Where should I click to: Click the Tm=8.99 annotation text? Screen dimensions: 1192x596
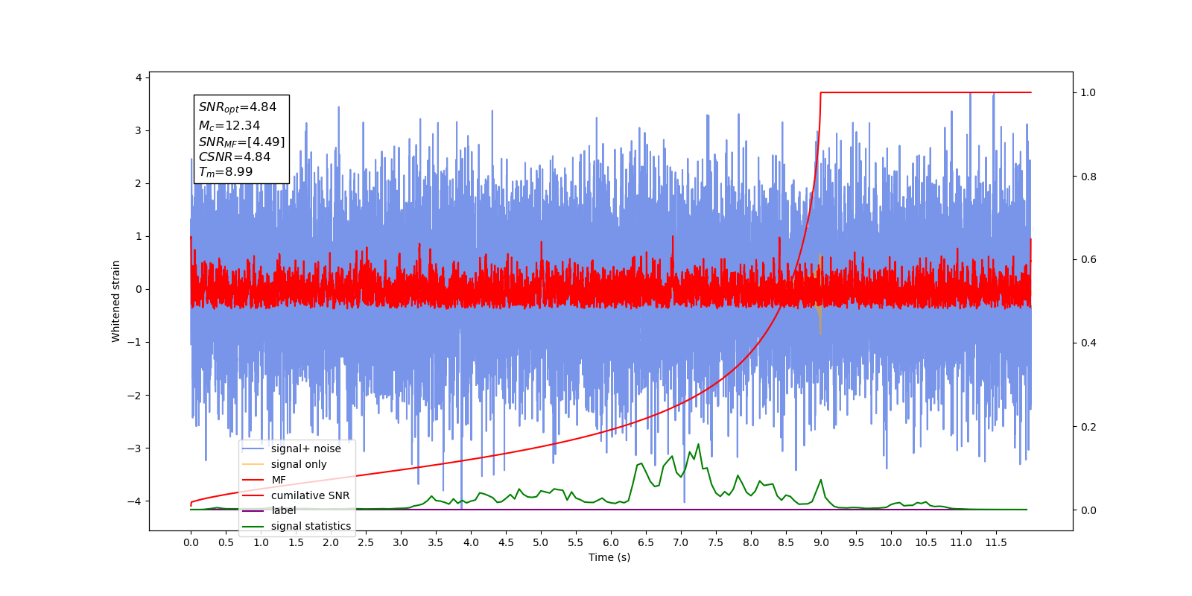click(226, 172)
